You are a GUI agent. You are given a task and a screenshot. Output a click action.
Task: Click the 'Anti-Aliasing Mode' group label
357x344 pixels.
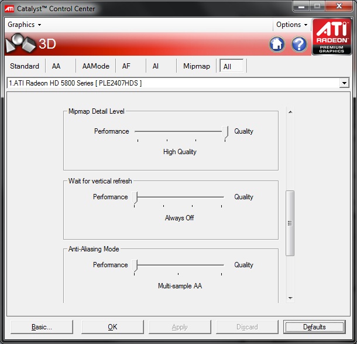(x=94, y=249)
